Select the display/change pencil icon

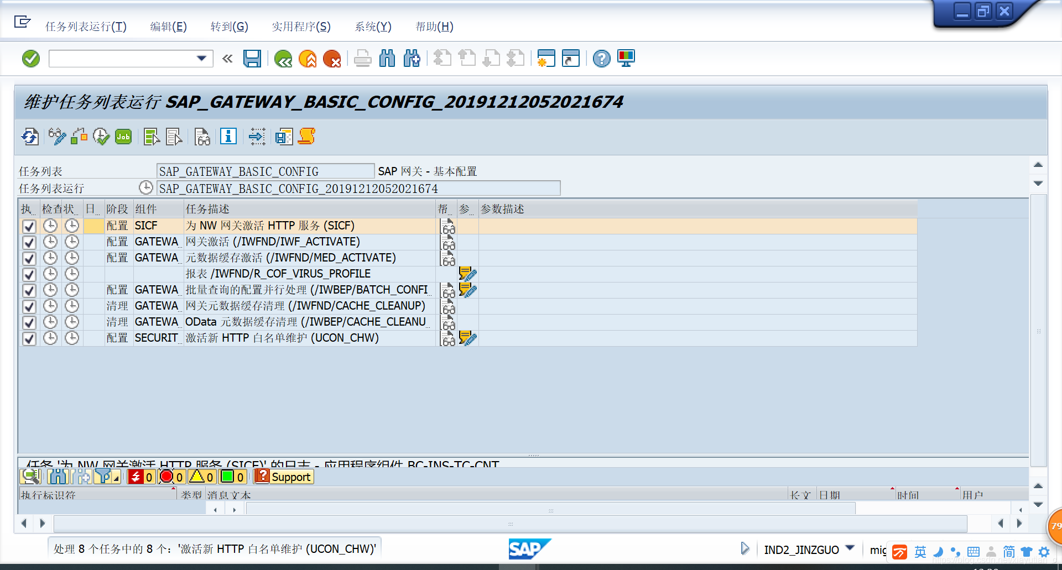[x=57, y=137]
